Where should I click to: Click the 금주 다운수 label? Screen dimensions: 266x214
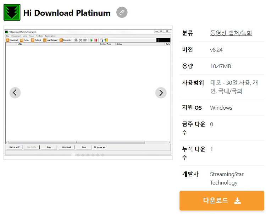pos(194,128)
